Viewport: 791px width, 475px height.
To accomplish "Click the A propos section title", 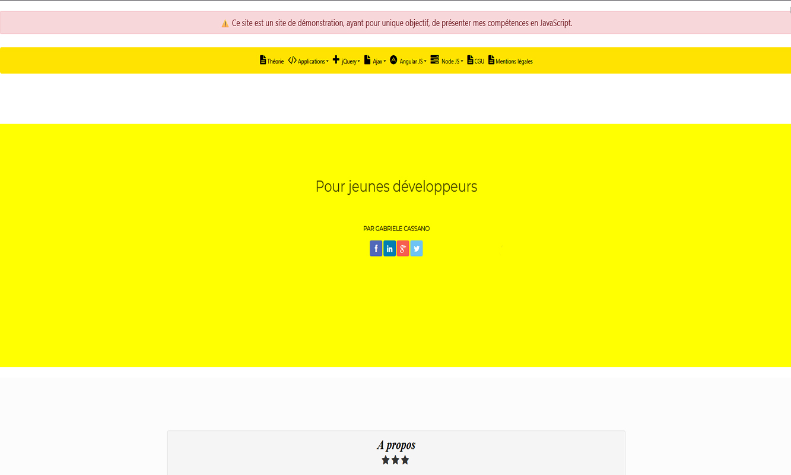I will [396, 445].
